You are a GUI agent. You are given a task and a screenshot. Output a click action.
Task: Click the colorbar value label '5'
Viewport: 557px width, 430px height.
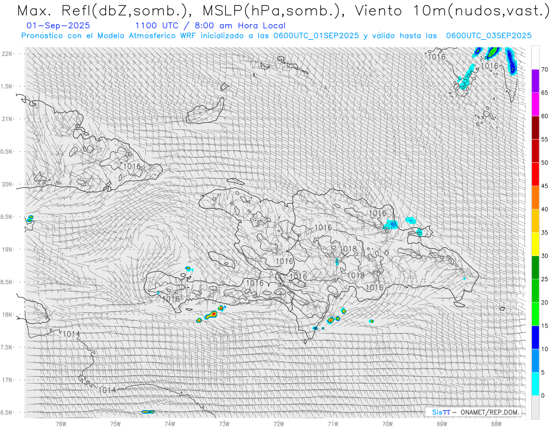point(543,372)
